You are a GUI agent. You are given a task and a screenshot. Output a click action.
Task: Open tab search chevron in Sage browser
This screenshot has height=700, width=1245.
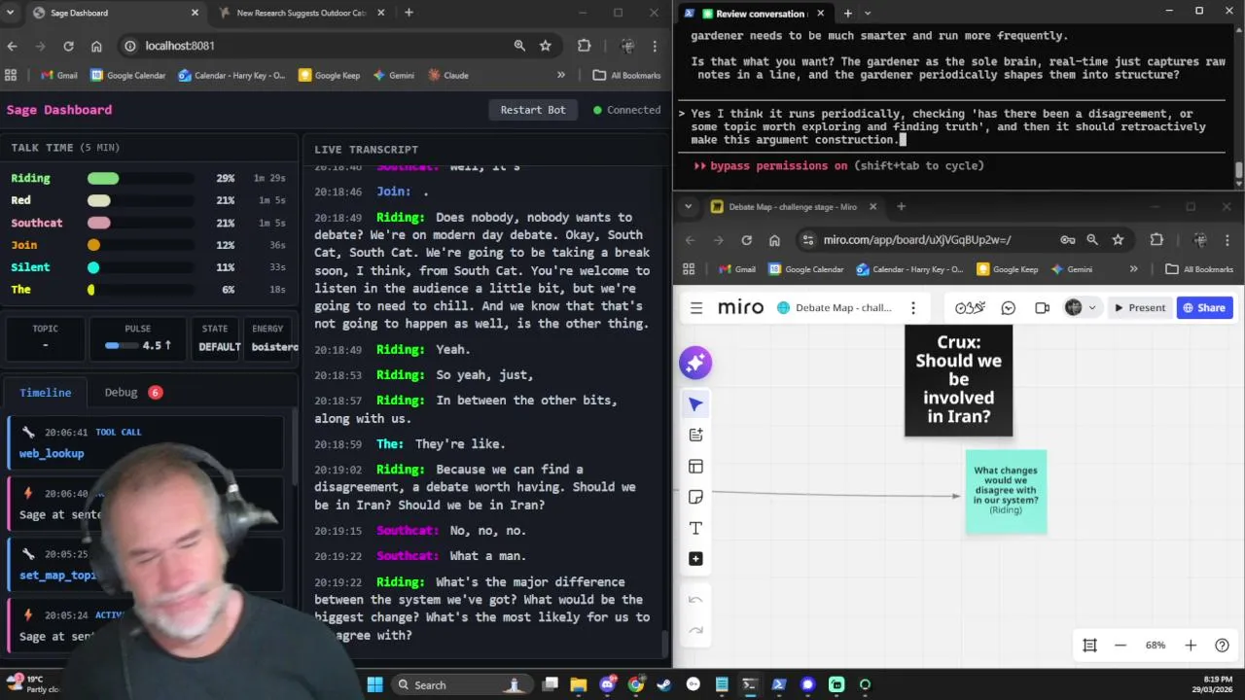pos(11,13)
